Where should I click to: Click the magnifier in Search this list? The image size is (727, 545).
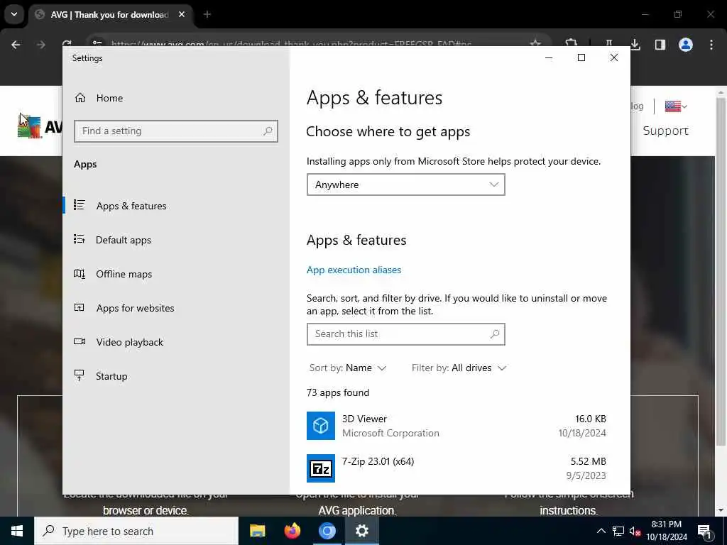click(x=495, y=334)
